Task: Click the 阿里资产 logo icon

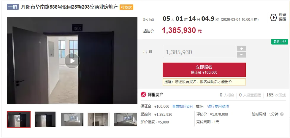Action: pos(143,95)
